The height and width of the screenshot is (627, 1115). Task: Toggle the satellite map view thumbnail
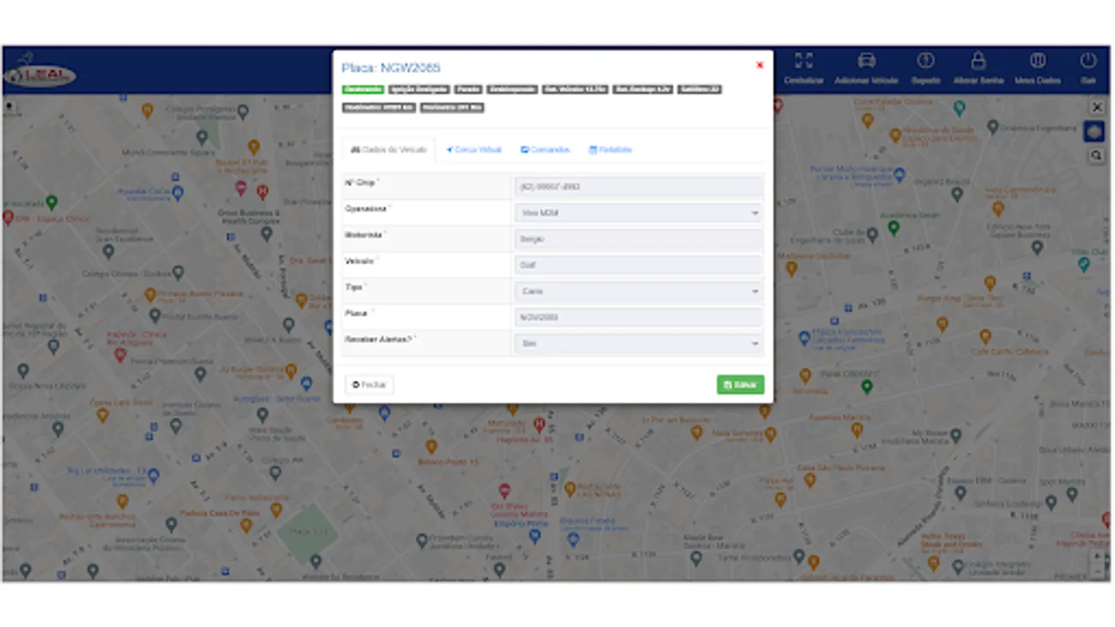[x=1095, y=131]
